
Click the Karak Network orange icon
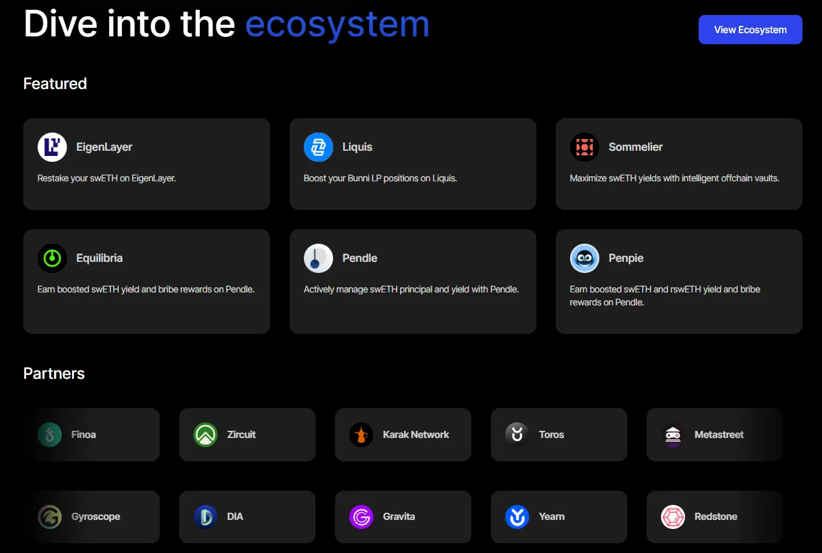362,435
